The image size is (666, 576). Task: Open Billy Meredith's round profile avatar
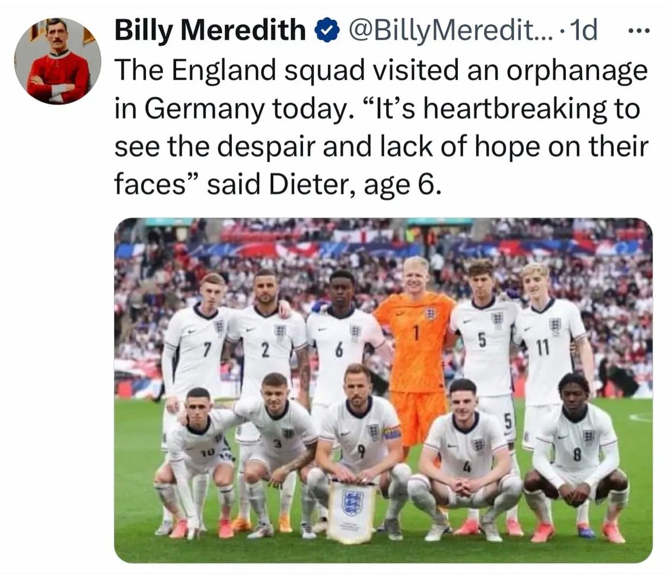point(58,61)
